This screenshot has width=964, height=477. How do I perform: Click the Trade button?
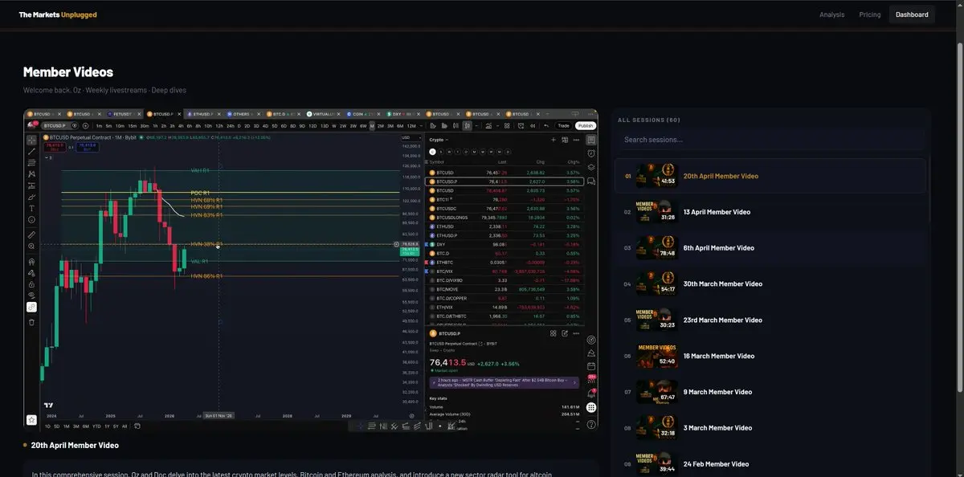pos(564,125)
